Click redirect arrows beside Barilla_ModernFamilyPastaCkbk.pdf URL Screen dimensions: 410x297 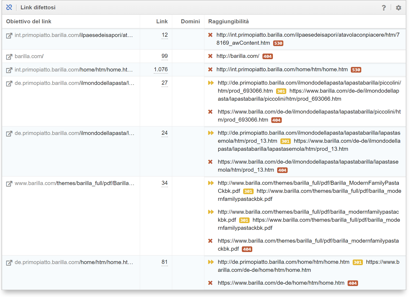coord(211,183)
